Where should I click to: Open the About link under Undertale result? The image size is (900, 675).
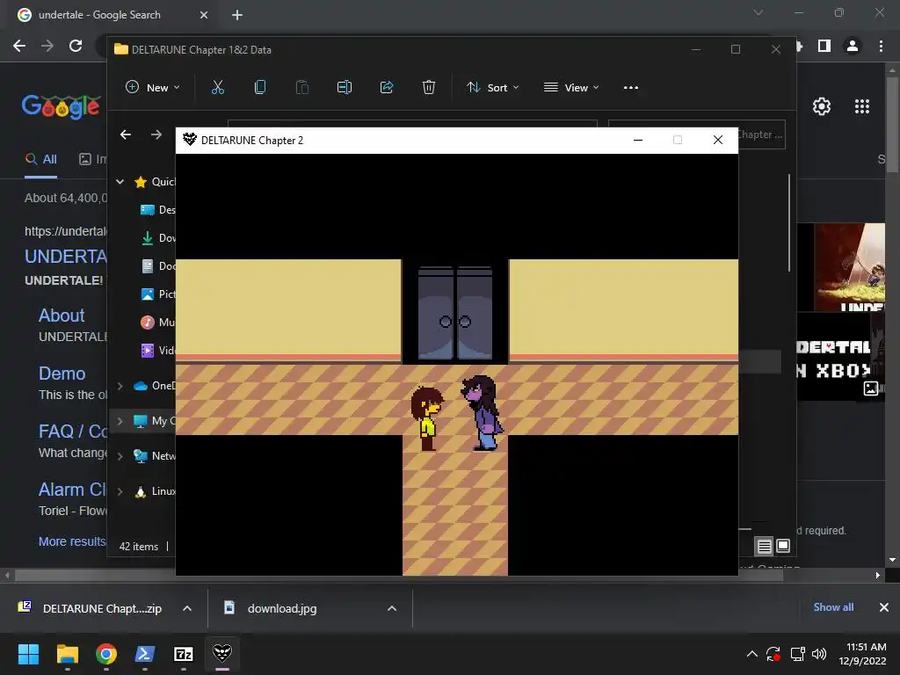pyautogui.click(x=62, y=316)
